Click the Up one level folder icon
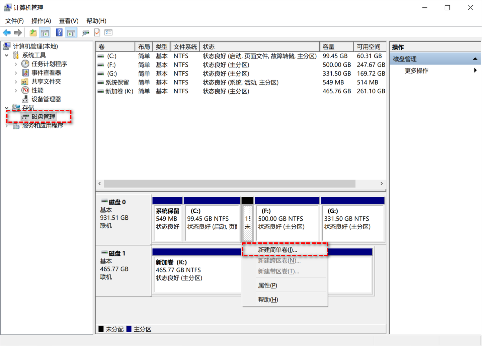The width and height of the screenshot is (482, 346). 33,32
